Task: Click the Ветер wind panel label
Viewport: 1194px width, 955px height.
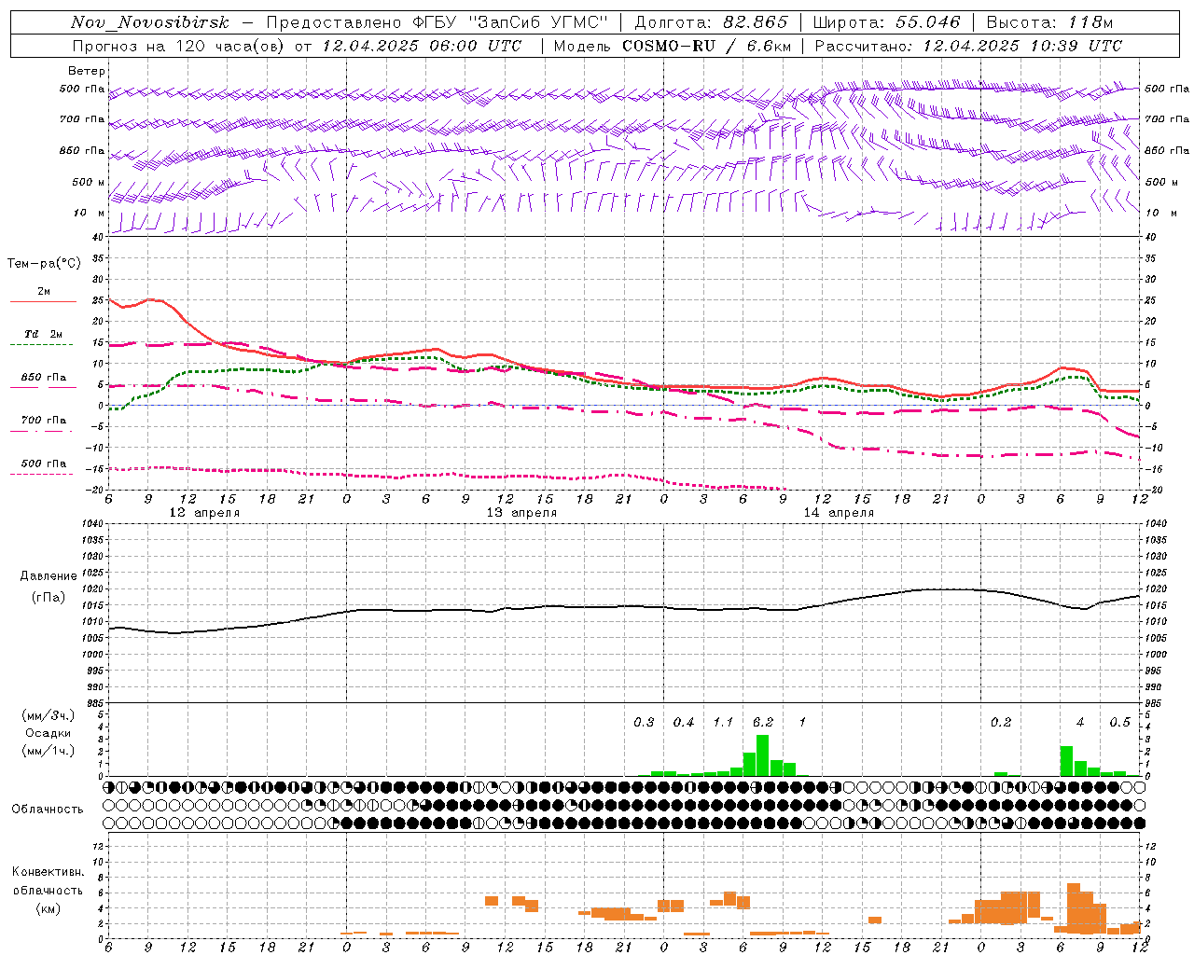Action: (x=87, y=71)
